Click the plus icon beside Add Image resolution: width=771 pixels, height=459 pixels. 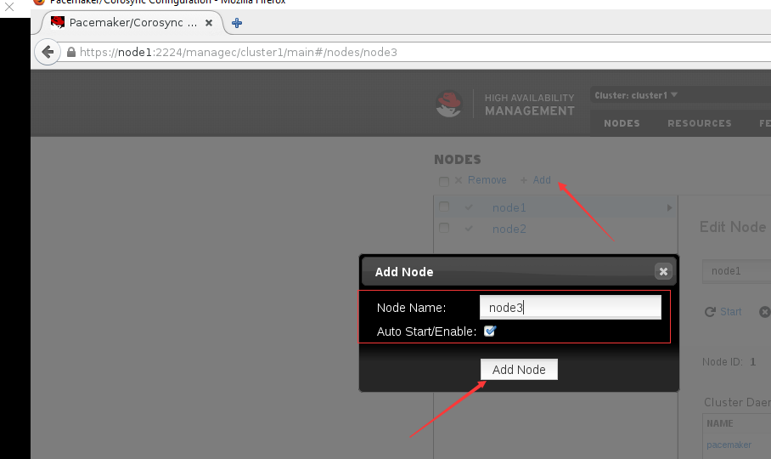click(x=524, y=180)
